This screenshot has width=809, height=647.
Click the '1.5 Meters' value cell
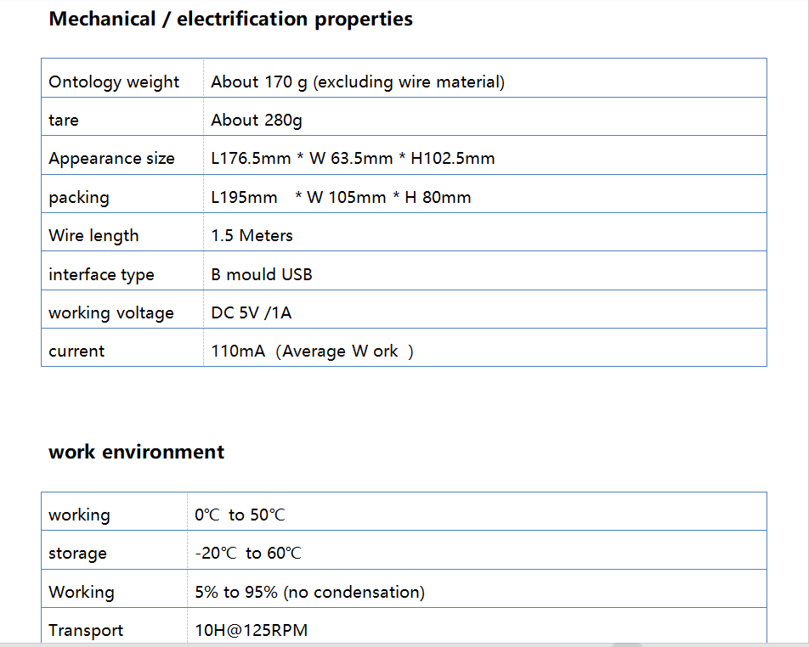tap(252, 236)
